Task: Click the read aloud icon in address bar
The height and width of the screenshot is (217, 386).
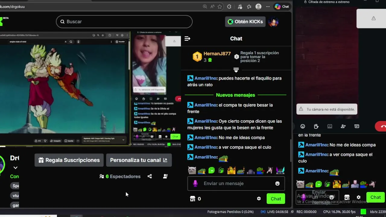Action: click(x=212, y=6)
